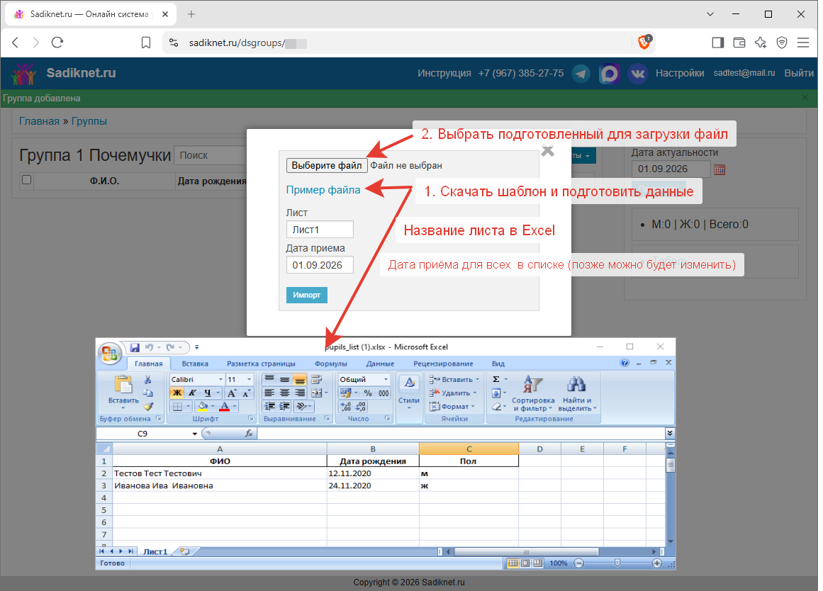Toggle bold Ж in Excel ribbon
The image size is (823, 591).
(177, 393)
